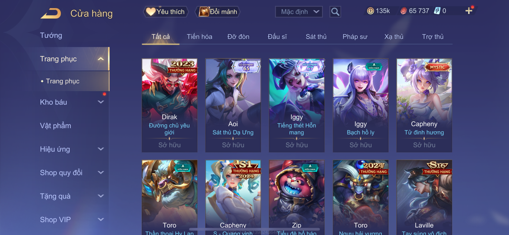
Task: Collapse the Trang phục section chevron
Action: pyautogui.click(x=101, y=59)
